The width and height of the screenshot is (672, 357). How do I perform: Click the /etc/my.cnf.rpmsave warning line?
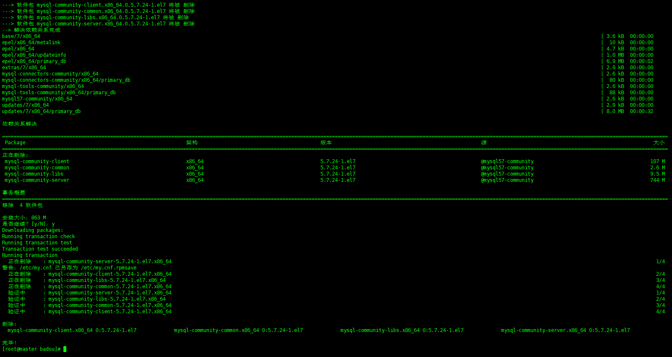point(69,268)
